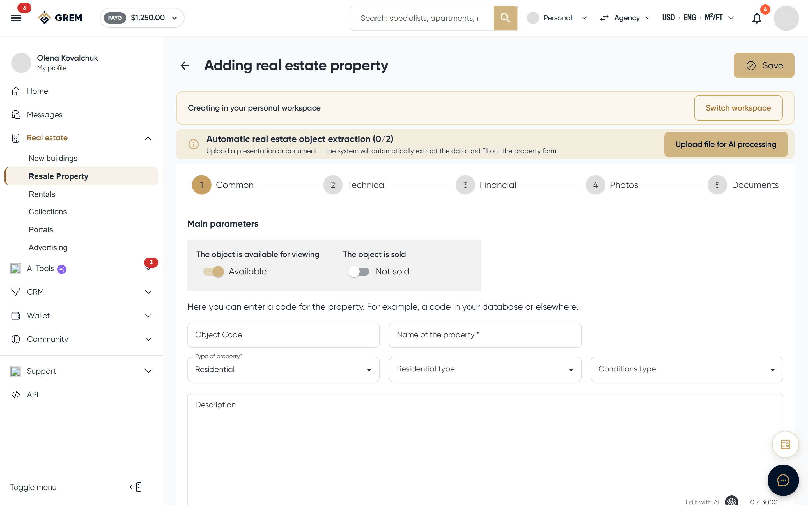Go to the Technical step tab
This screenshot has height=505, width=808.
coord(355,185)
